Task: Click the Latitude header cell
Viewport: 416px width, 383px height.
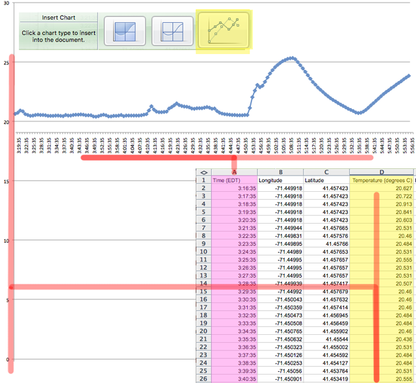Action: tap(326, 179)
